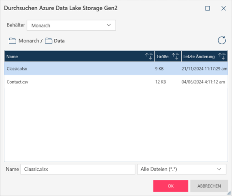Select the Contact.csv file row
The height and width of the screenshot is (196, 232).
(116, 82)
